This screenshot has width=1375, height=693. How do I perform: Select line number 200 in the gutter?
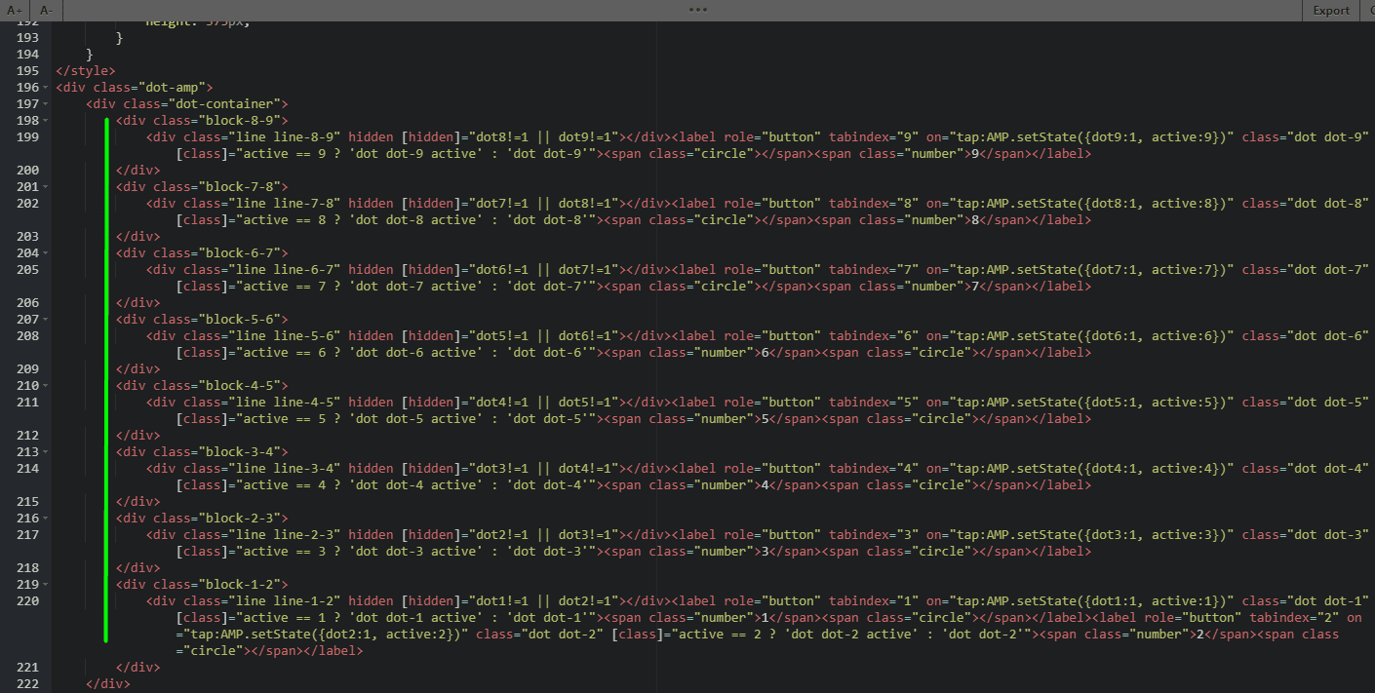tap(26, 170)
